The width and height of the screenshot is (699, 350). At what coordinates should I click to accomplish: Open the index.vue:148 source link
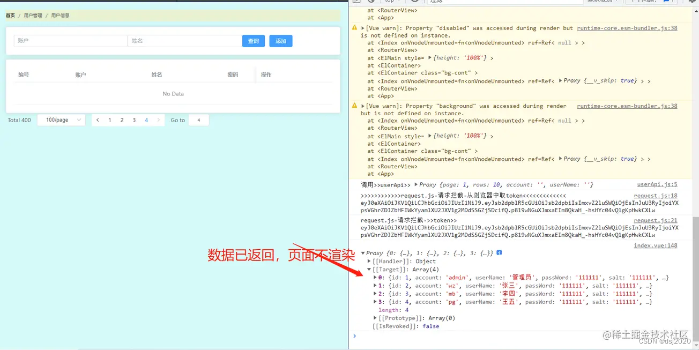coord(656,245)
